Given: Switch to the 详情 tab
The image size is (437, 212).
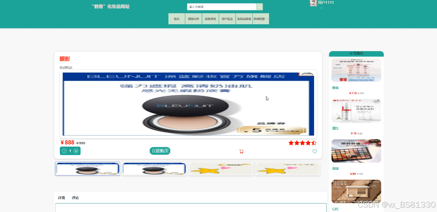Looking at the screenshot, I should [x=62, y=198].
